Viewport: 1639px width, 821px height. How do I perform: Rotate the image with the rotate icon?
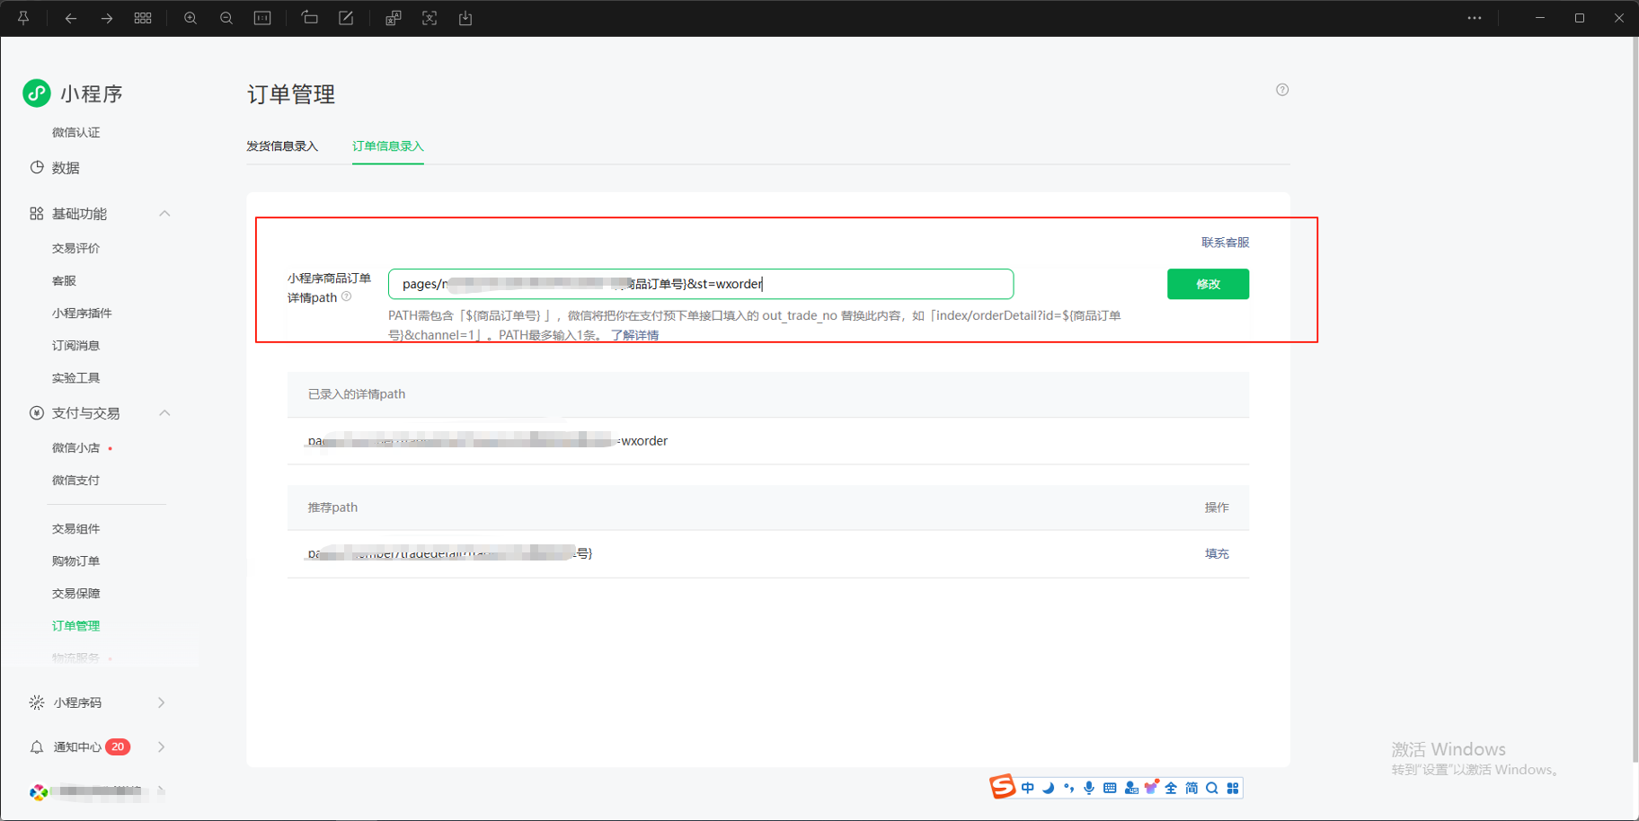310,18
